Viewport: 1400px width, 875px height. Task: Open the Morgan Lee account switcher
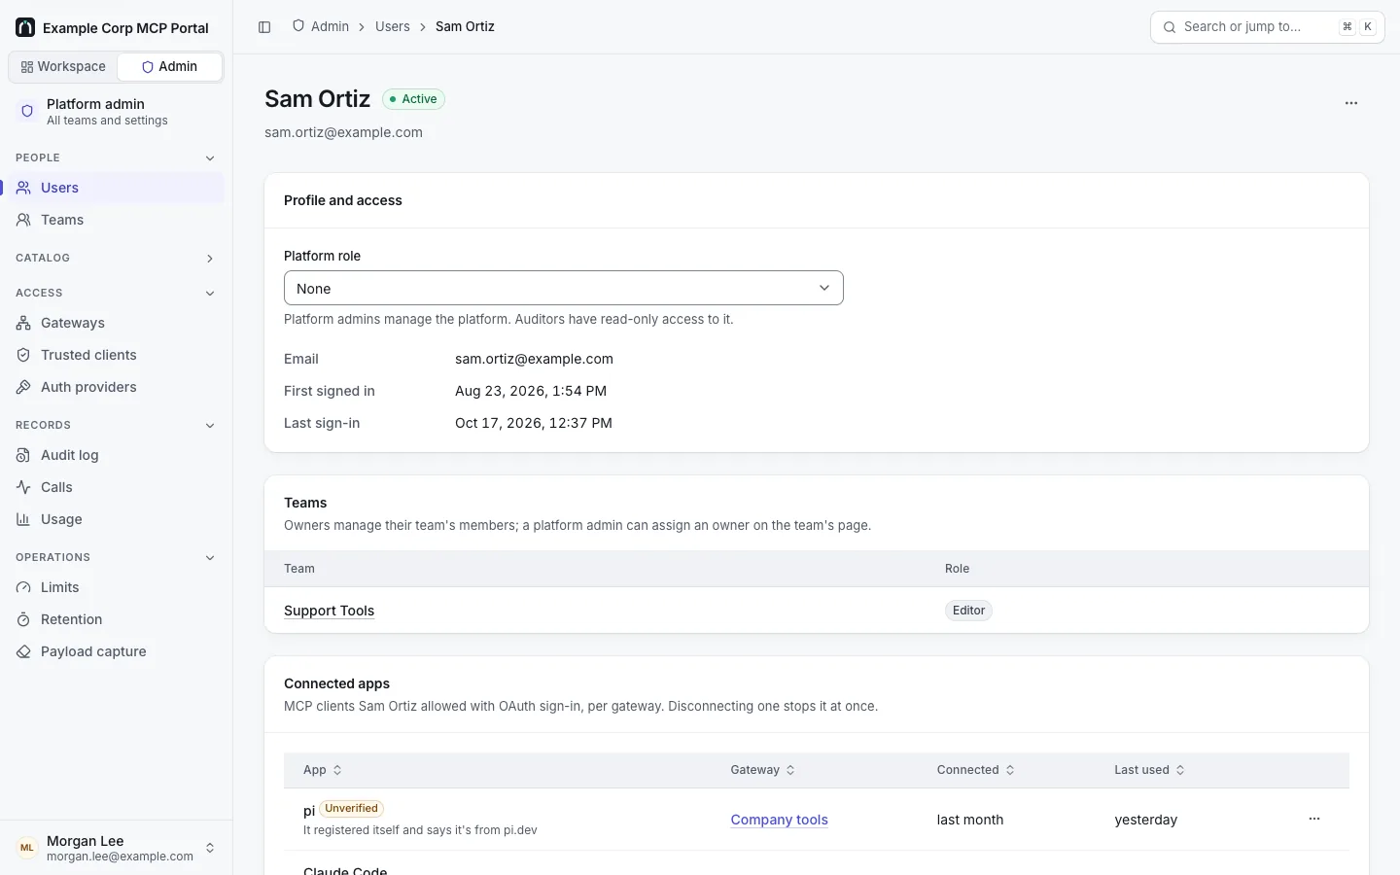117,848
